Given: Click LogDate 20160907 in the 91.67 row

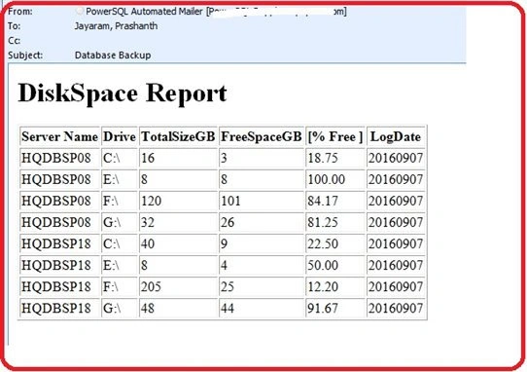Looking at the screenshot, I should point(396,308).
